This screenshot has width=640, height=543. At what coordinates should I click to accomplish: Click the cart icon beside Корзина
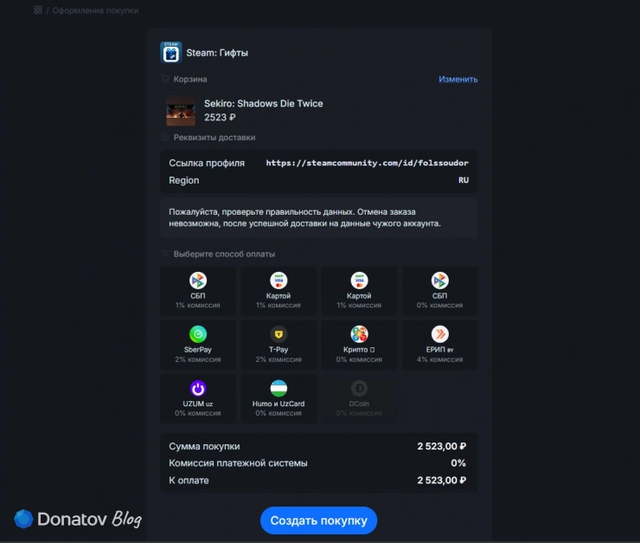[x=165, y=79]
